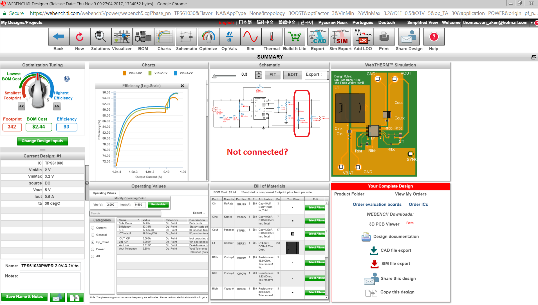
Task: Open the Optimize dial icon
Action: [208, 37]
